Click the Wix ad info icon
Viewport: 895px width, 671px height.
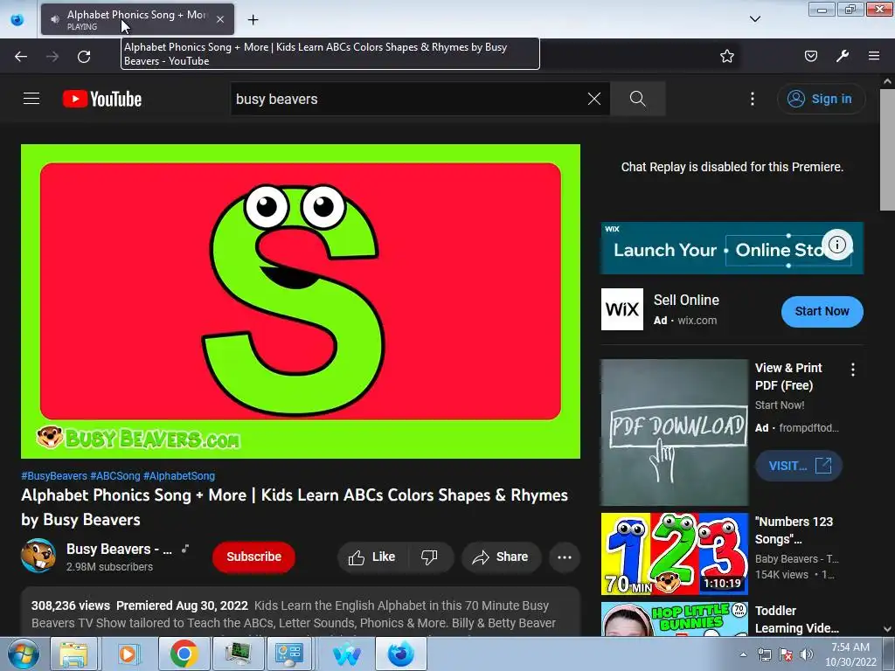(837, 245)
